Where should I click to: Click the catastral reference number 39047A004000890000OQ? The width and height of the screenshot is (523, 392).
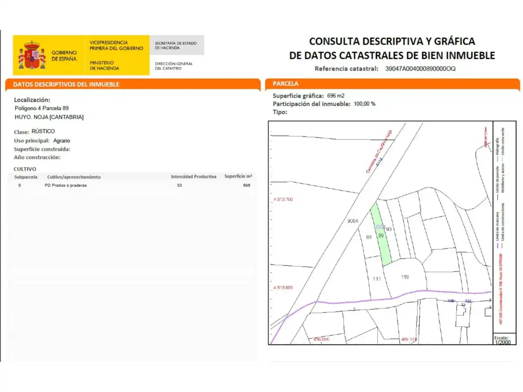pos(420,69)
